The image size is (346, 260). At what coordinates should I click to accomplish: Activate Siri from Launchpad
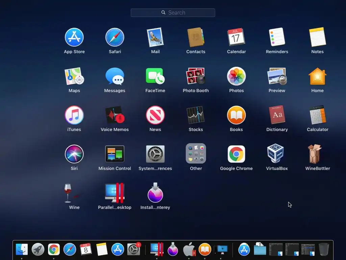(74, 154)
